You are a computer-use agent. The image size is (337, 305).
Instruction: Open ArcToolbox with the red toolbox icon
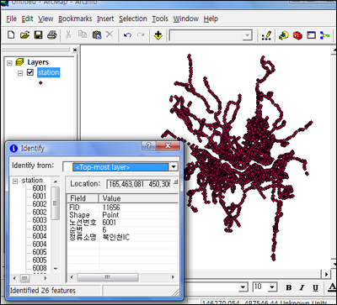point(297,35)
